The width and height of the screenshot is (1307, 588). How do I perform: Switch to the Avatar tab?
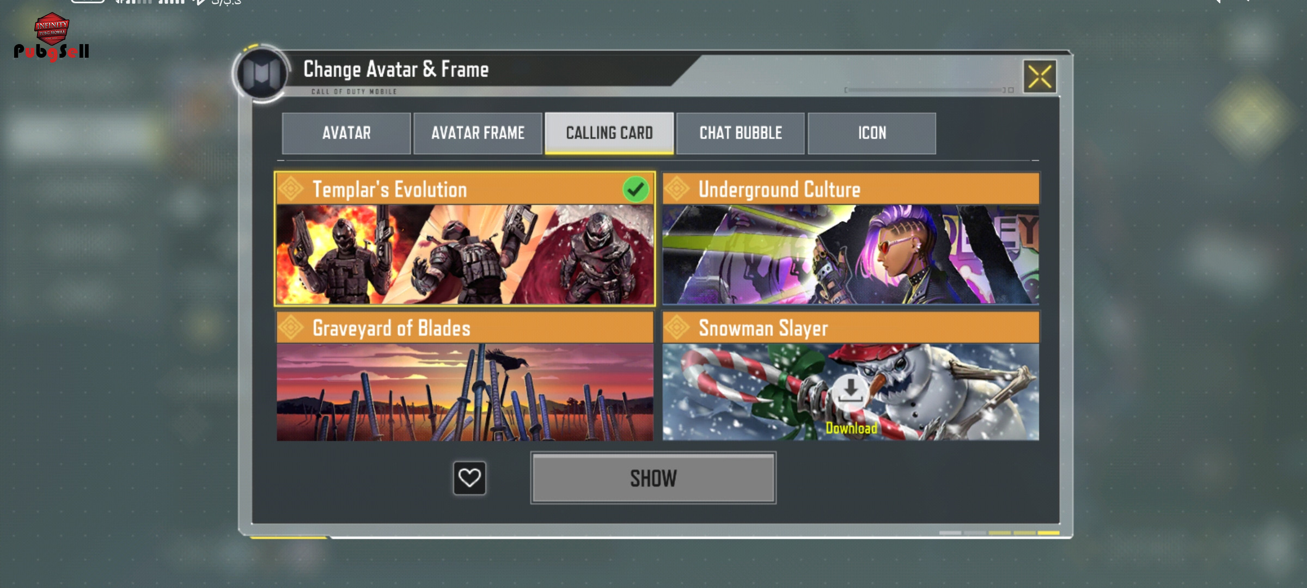[346, 133]
